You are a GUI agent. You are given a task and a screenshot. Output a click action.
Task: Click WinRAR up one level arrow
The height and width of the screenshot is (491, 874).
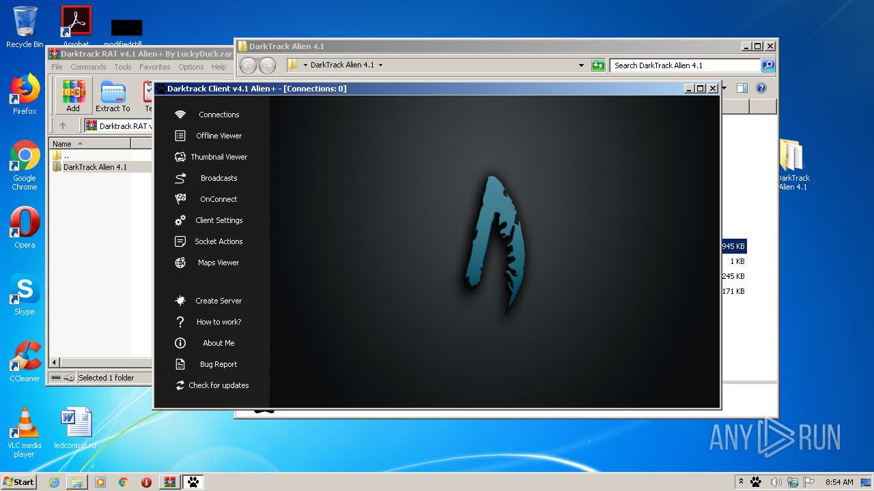[63, 125]
